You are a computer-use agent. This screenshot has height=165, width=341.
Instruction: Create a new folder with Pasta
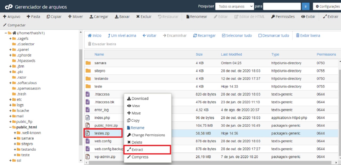[x=33, y=16]
